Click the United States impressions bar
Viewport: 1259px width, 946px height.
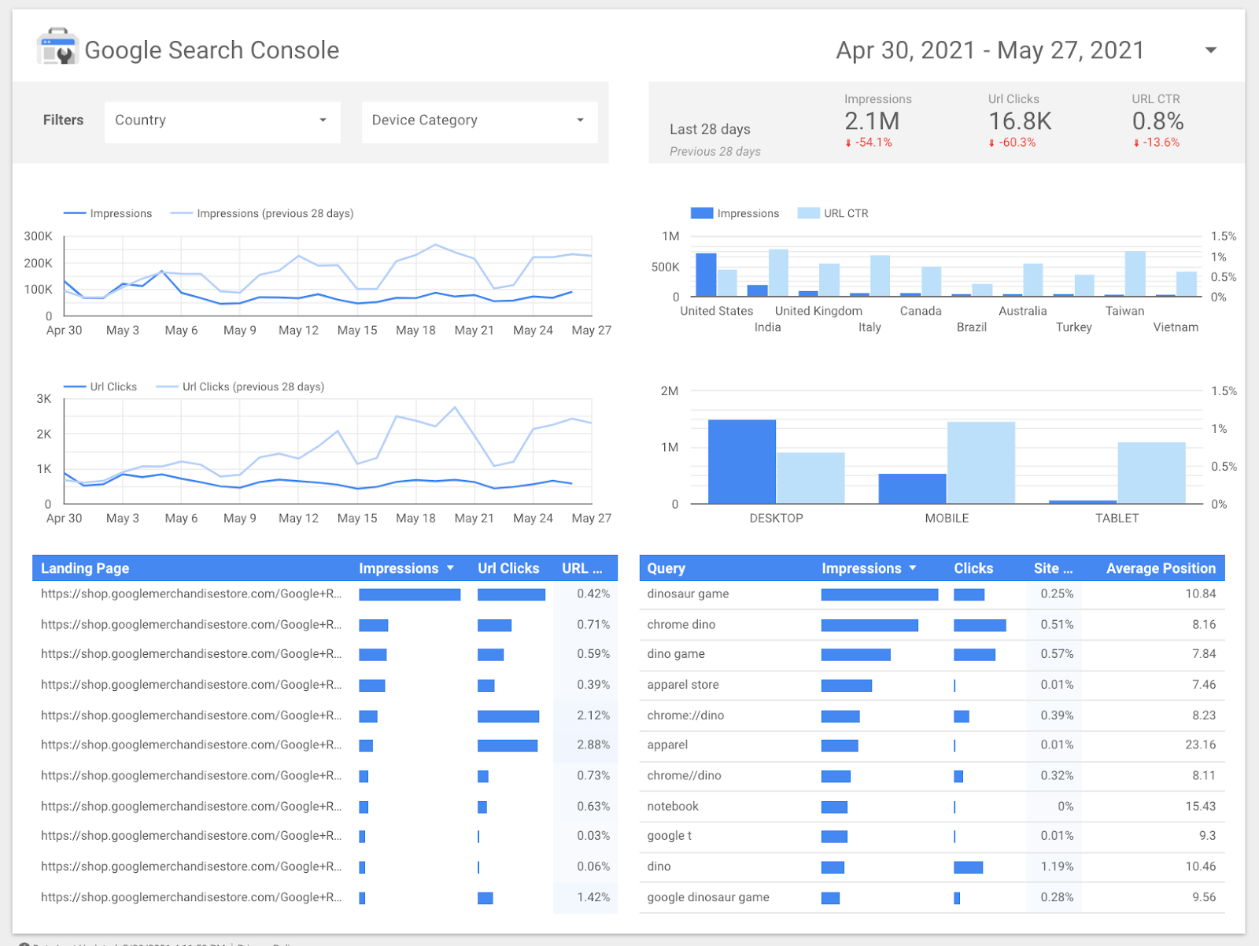(x=706, y=275)
